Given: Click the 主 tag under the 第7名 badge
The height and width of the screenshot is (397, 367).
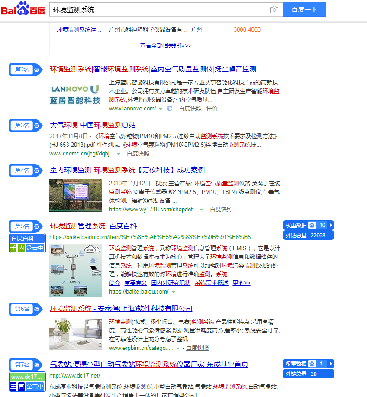Looking at the screenshot, I should 13,386.
